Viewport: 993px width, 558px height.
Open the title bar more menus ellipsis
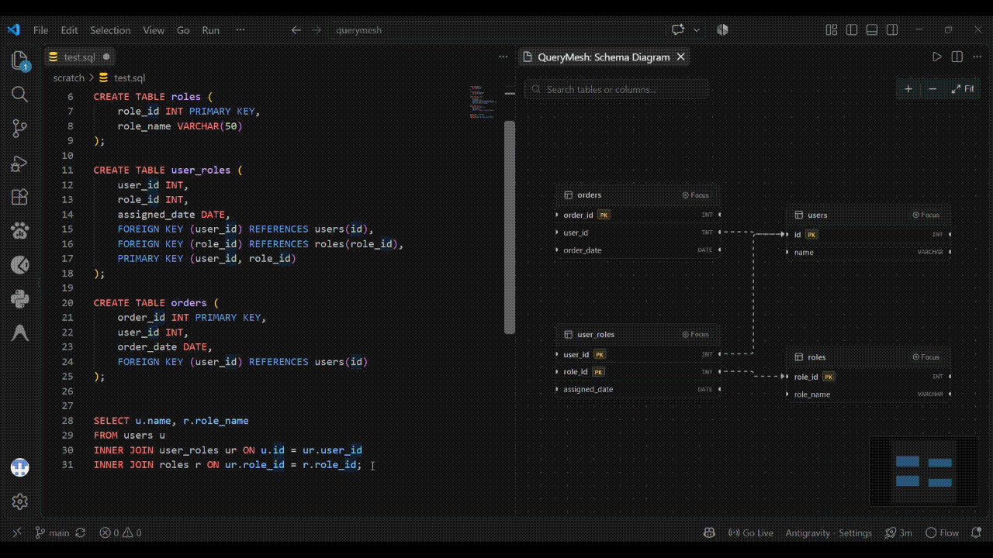pos(240,30)
